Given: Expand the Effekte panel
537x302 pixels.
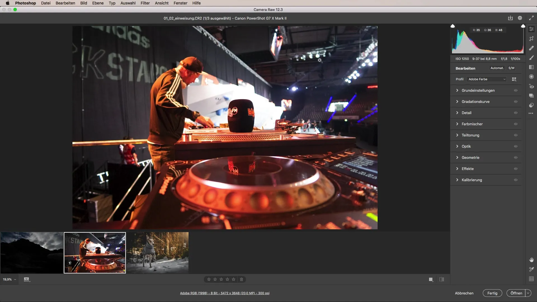Looking at the screenshot, I should [x=457, y=169].
